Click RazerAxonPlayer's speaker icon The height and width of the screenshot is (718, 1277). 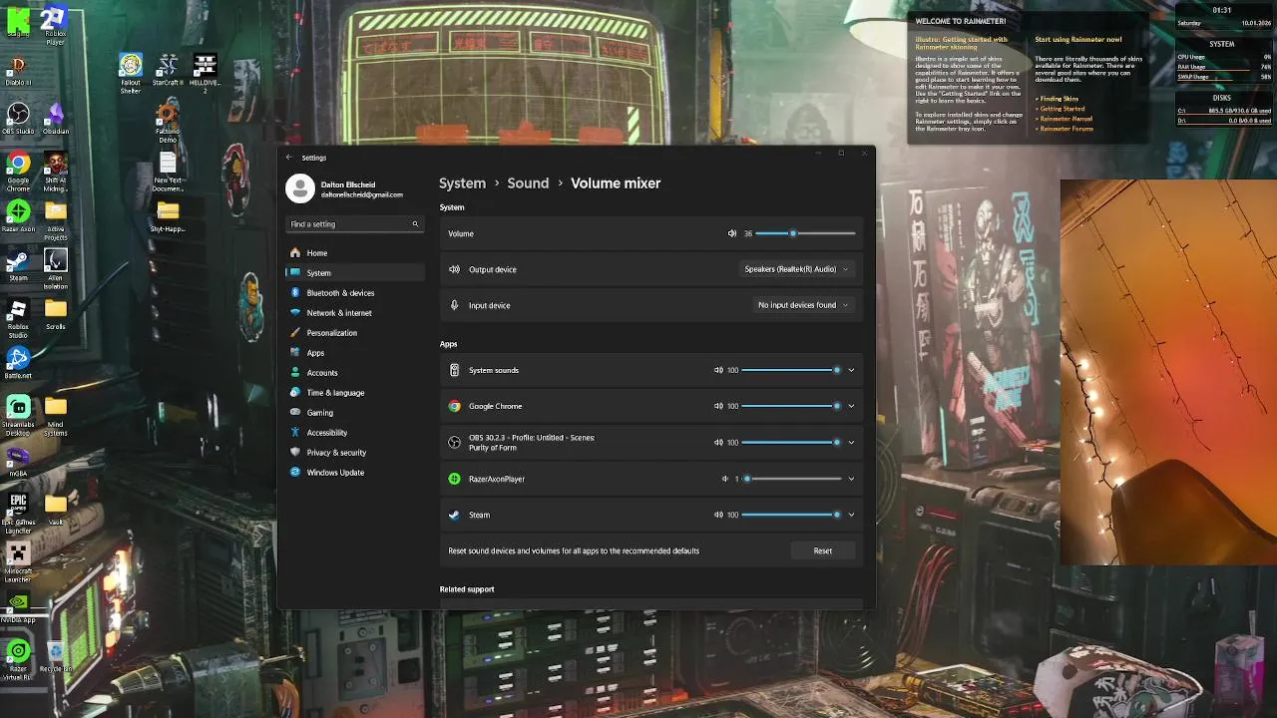point(725,479)
